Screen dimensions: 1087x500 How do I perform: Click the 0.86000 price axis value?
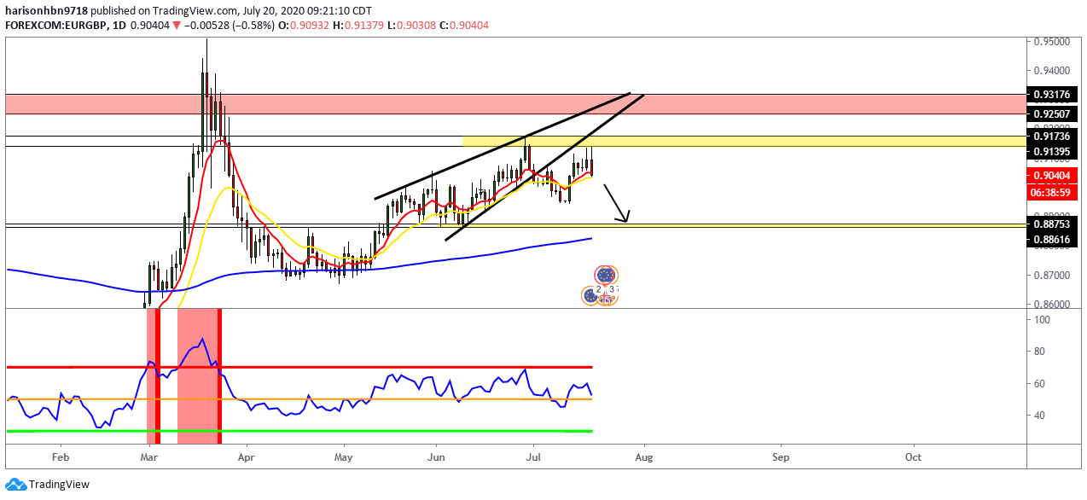coord(1052,304)
